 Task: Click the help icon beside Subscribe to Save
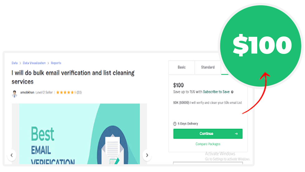[232, 92]
